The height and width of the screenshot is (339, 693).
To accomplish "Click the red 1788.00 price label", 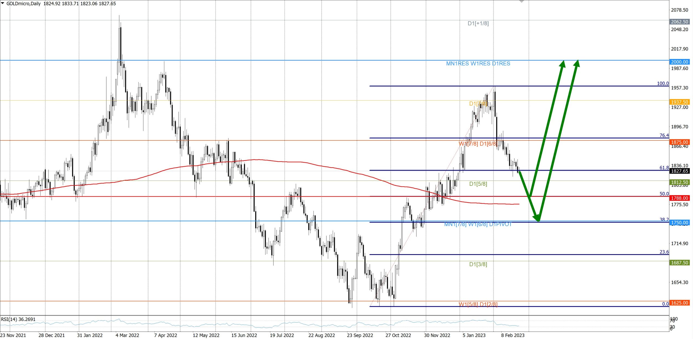I will [679, 198].
